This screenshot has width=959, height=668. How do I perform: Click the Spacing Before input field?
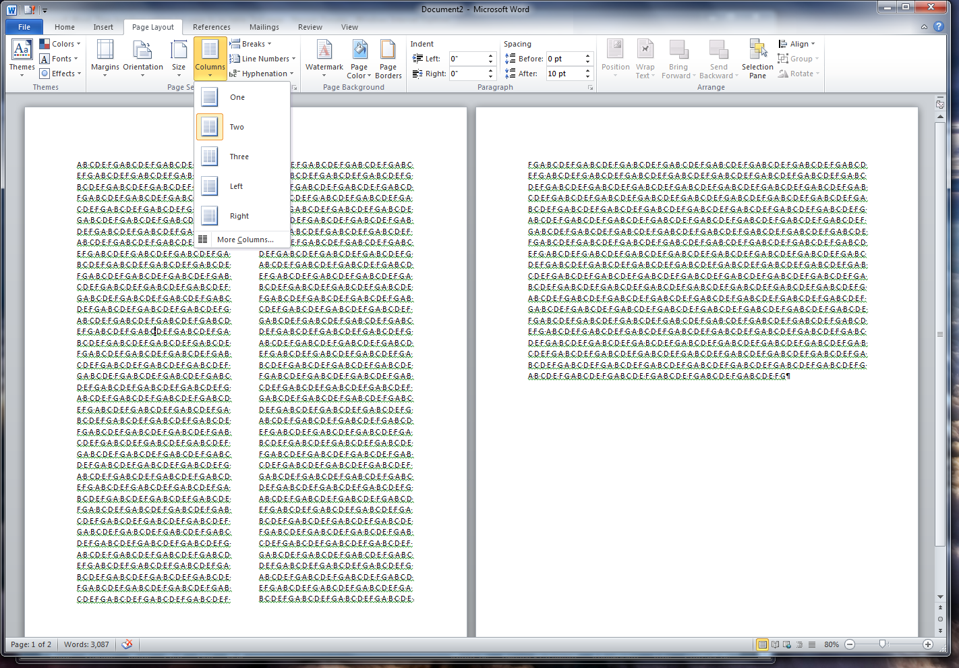coord(569,59)
